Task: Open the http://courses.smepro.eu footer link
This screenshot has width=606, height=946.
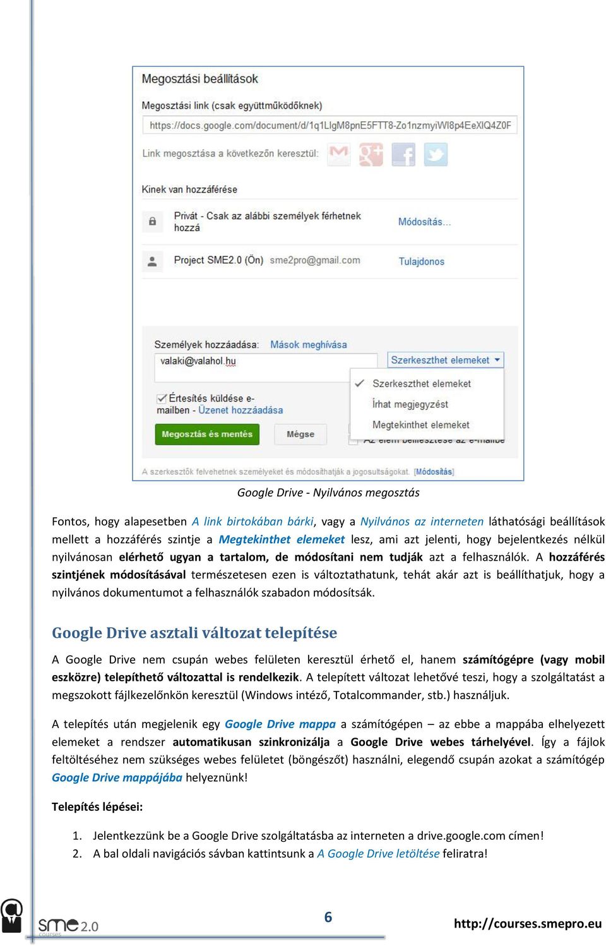Action: 528,923
